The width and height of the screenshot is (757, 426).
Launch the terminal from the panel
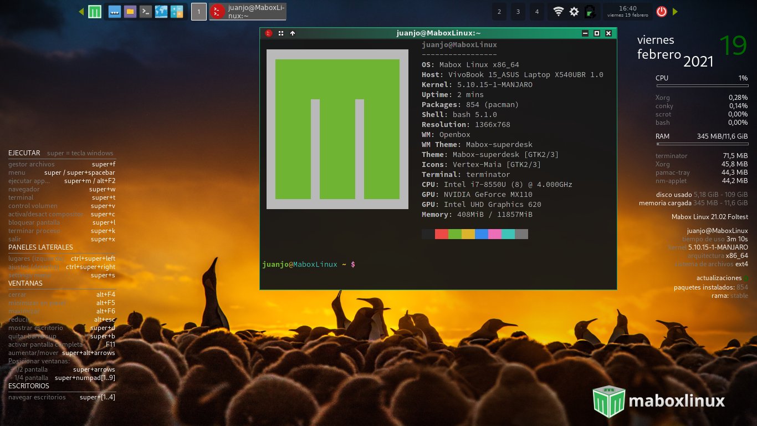coord(146,12)
